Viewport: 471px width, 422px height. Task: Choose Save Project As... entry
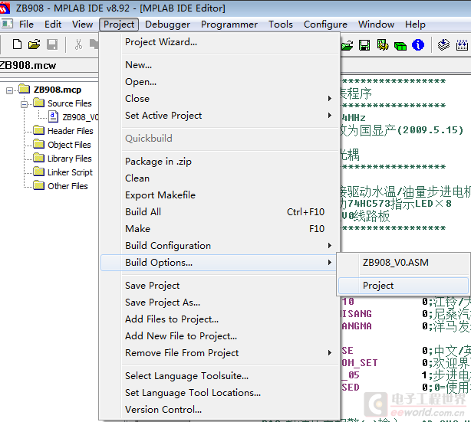(x=219, y=303)
